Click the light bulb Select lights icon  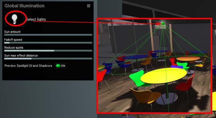point(15,19)
